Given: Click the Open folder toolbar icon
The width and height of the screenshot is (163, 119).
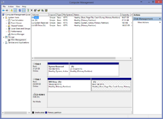Looking at the screenshot, I should [x=39, y=10].
